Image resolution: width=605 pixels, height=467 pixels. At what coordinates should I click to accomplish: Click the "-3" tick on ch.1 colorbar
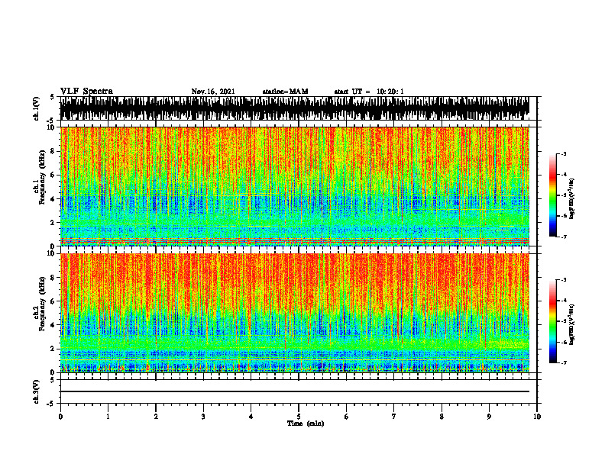click(x=563, y=153)
